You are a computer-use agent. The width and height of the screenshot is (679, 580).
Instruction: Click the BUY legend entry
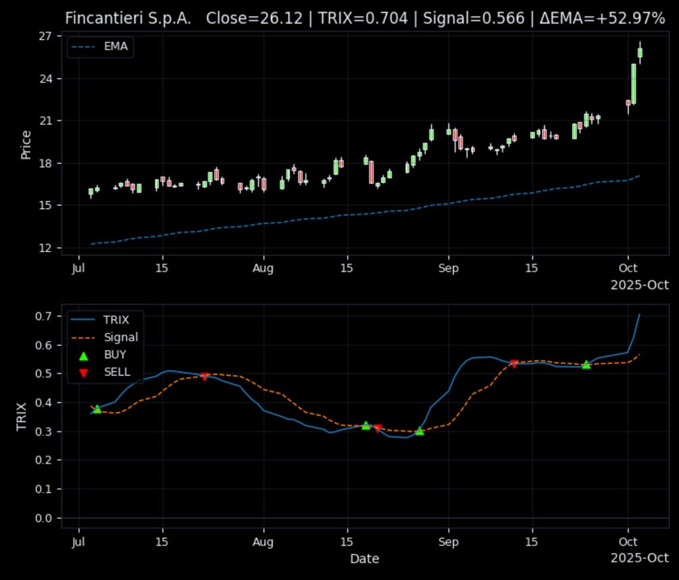(x=103, y=354)
